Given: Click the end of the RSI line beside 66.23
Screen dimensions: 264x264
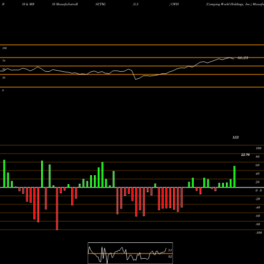Looking at the screenshot, I should pyautogui.click(x=233, y=59).
